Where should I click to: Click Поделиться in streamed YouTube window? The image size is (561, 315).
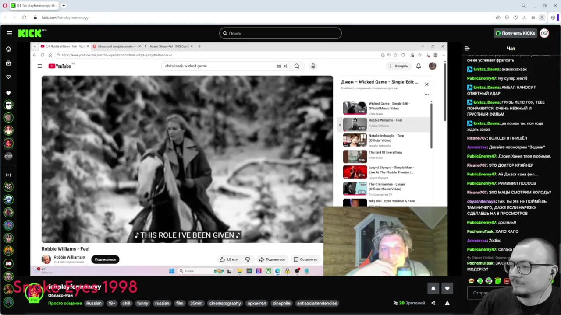coord(272,259)
